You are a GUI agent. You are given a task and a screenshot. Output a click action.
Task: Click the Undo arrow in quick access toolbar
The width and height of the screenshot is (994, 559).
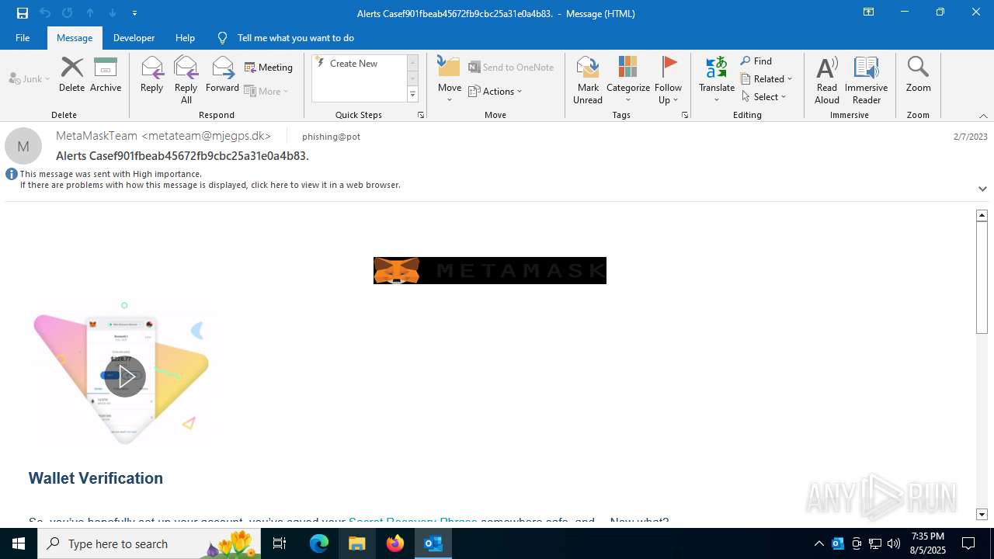(45, 13)
